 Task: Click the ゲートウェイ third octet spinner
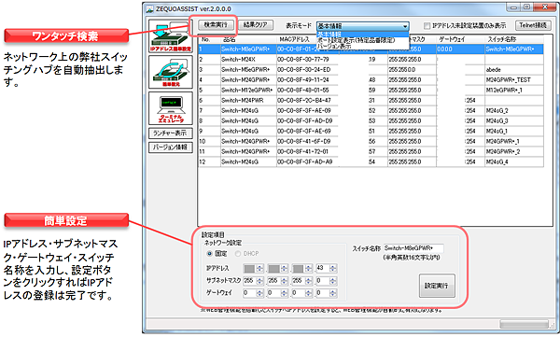coord(308,293)
